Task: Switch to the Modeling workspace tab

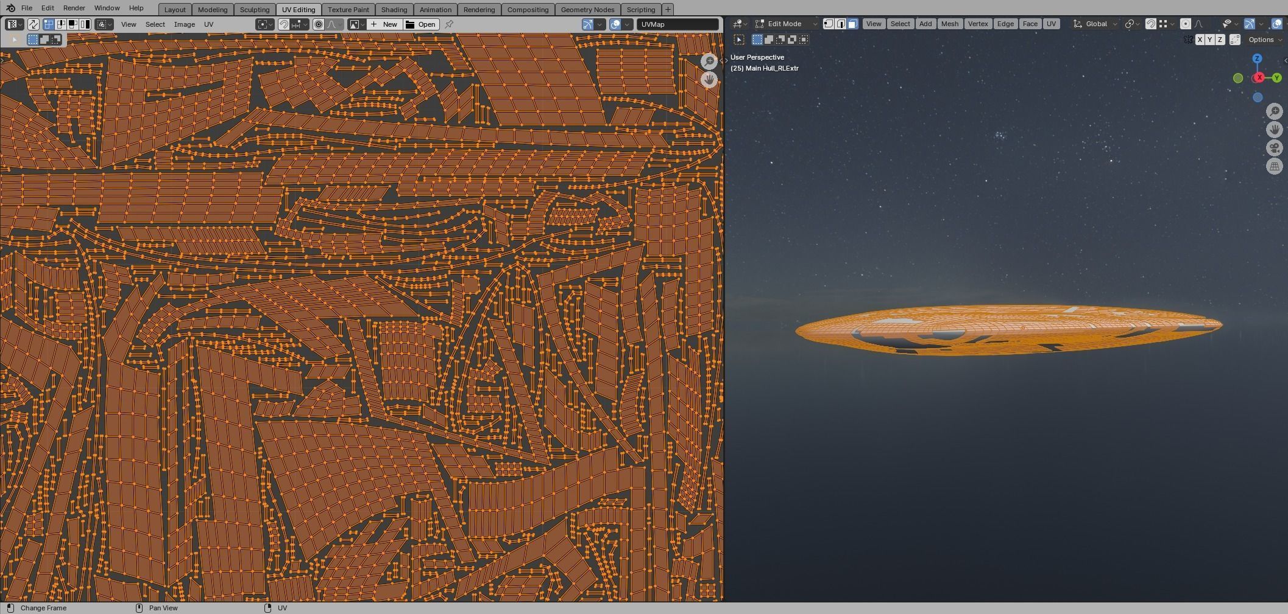Action: pyautogui.click(x=213, y=10)
